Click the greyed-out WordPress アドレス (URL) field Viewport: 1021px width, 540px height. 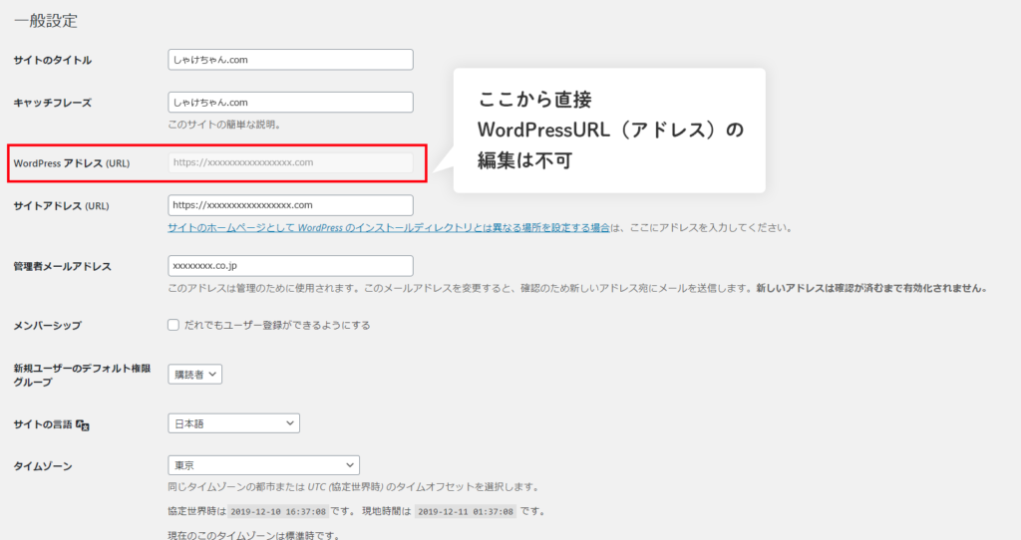(290, 162)
